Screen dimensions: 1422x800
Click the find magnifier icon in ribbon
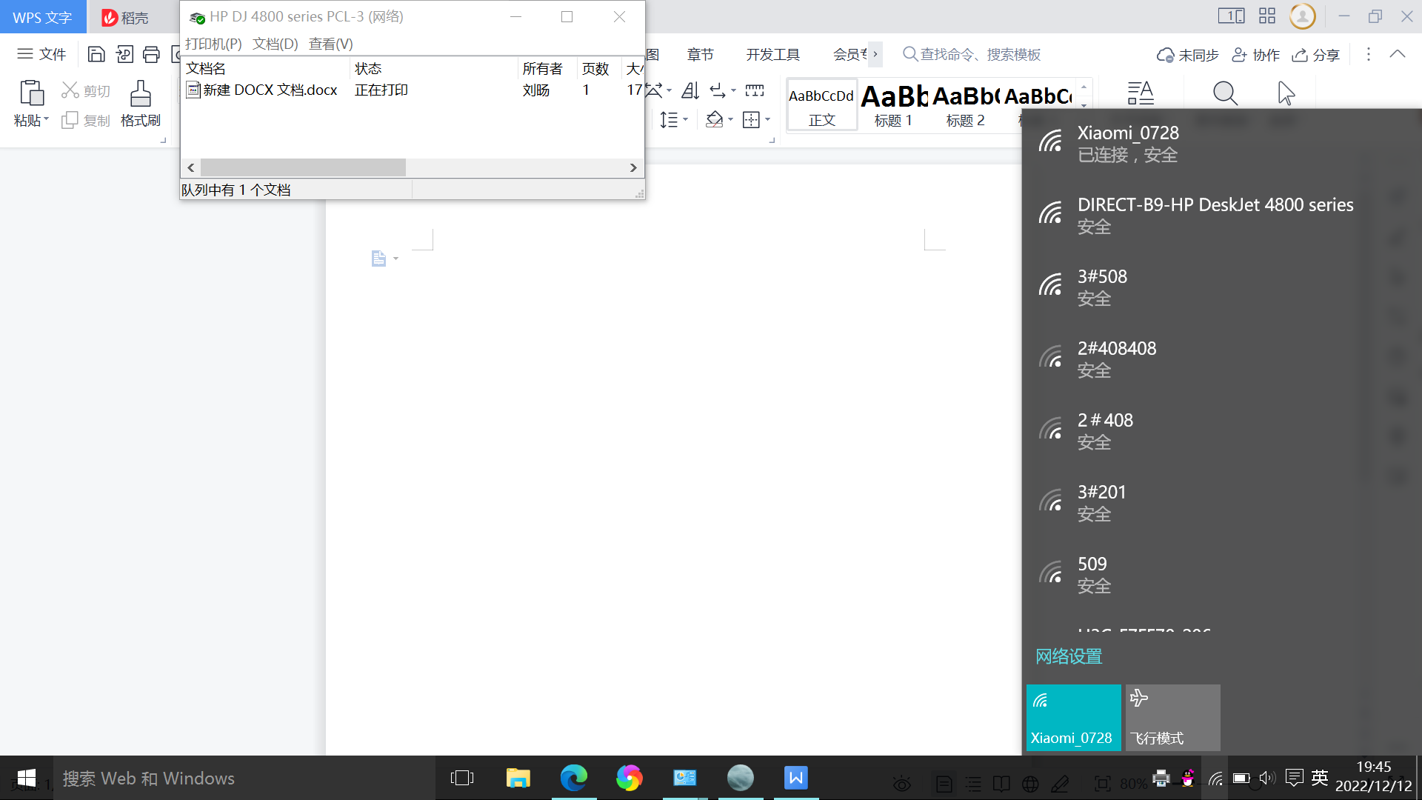pyautogui.click(x=1225, y=94)
